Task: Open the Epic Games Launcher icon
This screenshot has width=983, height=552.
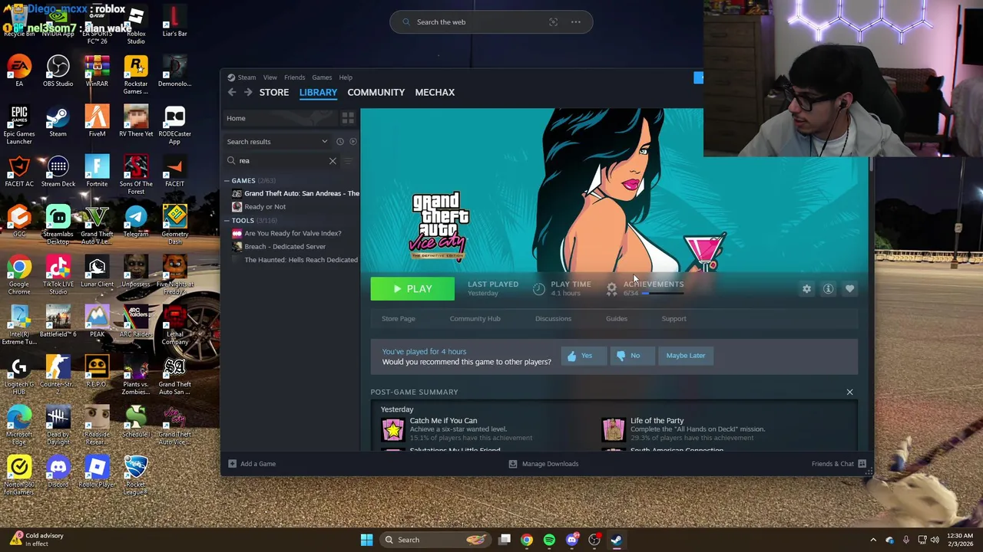Action: (x=19, y=125)
